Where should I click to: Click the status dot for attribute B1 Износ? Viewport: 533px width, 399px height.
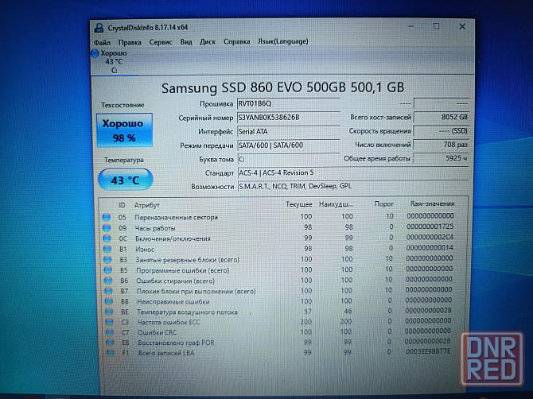pos(107,250)
